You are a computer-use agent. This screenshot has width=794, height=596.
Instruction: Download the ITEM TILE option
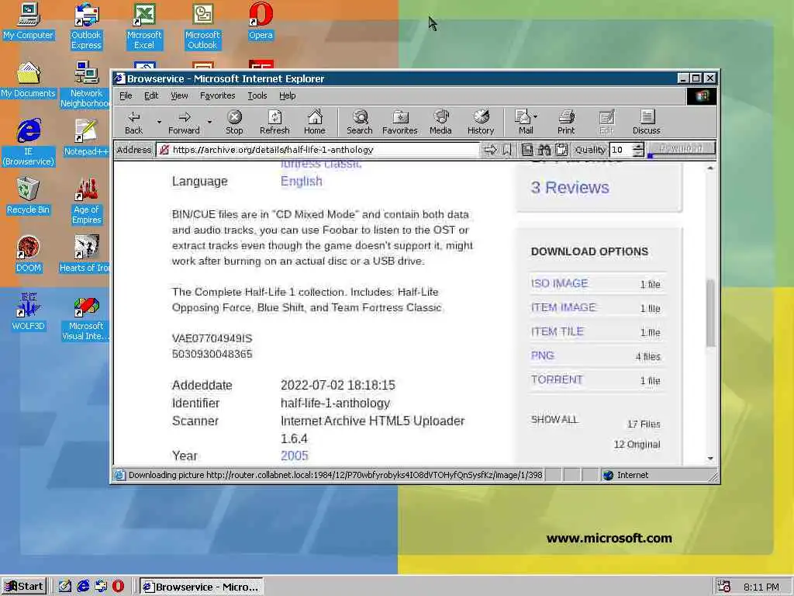557,331
